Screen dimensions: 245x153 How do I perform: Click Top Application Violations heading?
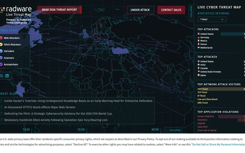(x=218, y=112)
